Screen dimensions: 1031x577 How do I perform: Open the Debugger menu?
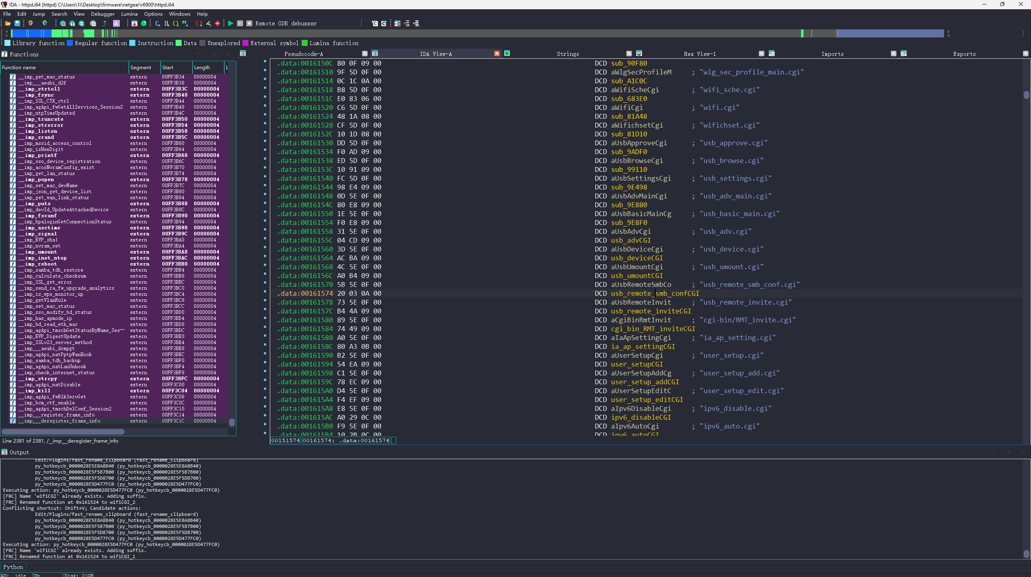(103, 14)
